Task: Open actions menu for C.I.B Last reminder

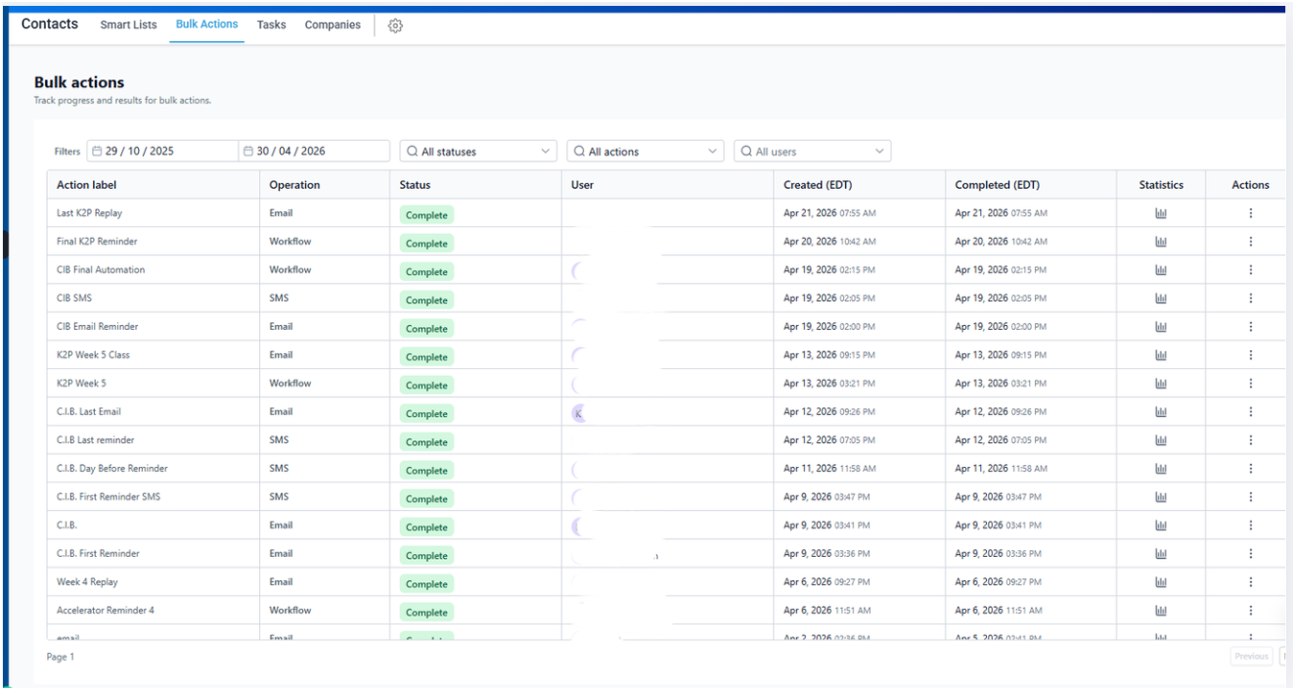Action: 1250,440
